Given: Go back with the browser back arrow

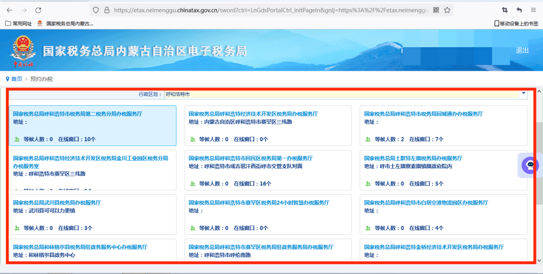Looking at the screenshot, I should pos(10,11).
